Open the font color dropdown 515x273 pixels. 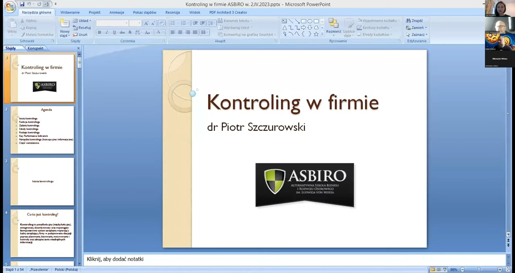(x=159, y=33)
